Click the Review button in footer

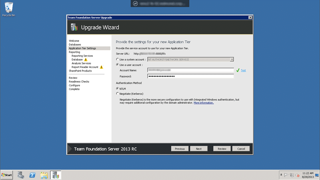click(x=222, y=149)
